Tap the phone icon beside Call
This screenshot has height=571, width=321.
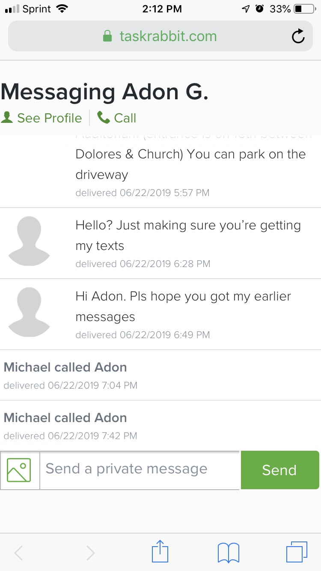103,118
